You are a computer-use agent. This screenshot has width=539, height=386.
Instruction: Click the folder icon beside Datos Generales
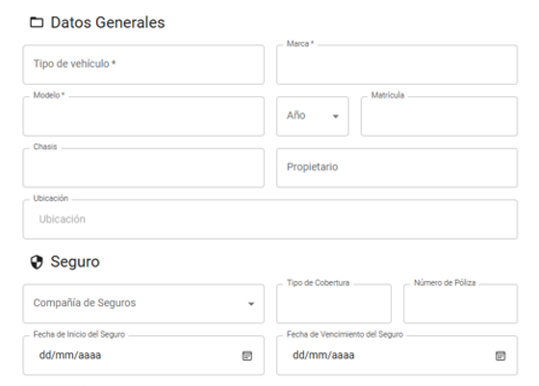(x=37, y=23)
